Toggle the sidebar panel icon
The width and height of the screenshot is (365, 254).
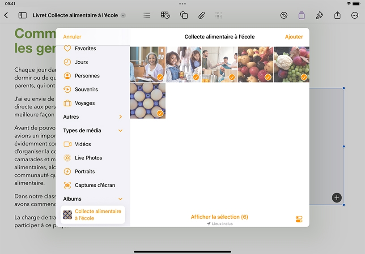pyautogui.click(x=22, y=15)
